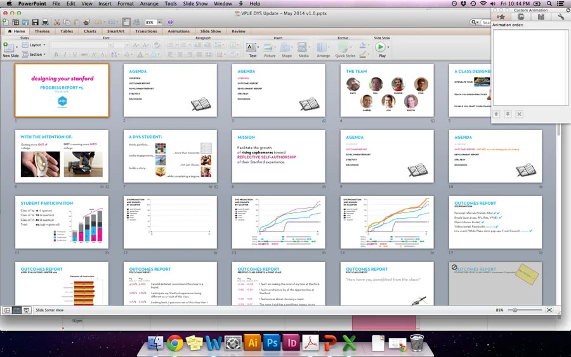Open Trash in the Dock

417,342
